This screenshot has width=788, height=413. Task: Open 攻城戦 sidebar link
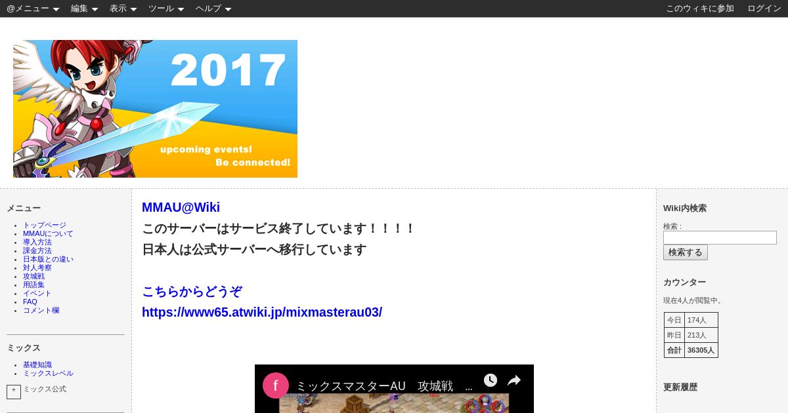[33, 276]
